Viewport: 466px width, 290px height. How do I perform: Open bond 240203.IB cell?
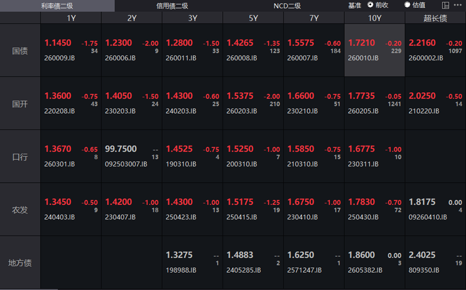click(x=192, y=103)
